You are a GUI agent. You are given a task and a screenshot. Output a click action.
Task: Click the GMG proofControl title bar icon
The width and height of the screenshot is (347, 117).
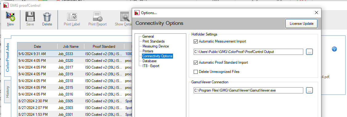(6, 5)
